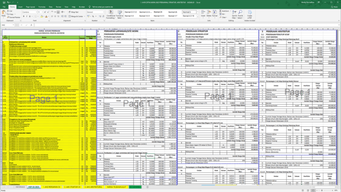This screenshot has width=341, height=192.
Task: Toggle Italic formatting
Action: coord(27,17)
